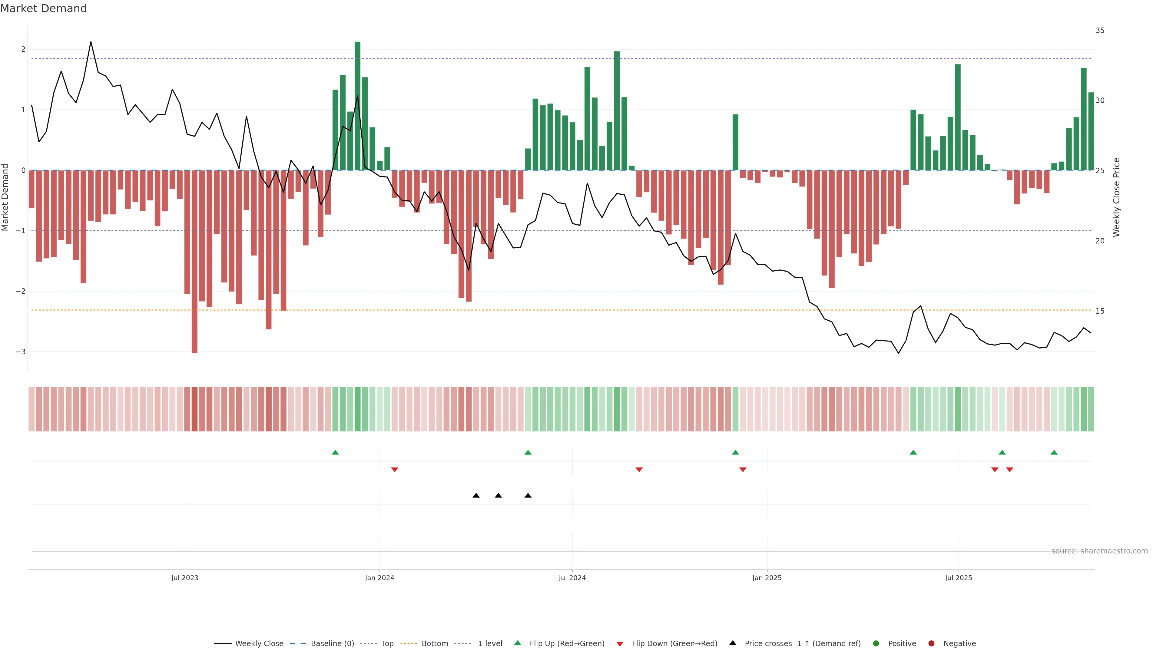Click the Jan 2024 x-axis label

pos(380,578)
